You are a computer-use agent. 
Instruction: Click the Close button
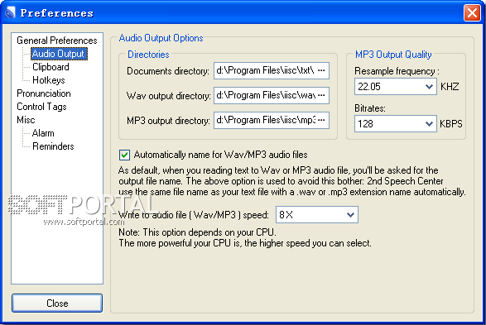pyautogui.click(x=57, y=303)
